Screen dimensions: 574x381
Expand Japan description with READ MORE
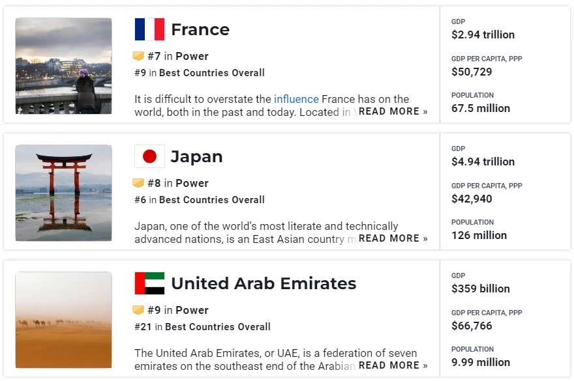point(393,238)
